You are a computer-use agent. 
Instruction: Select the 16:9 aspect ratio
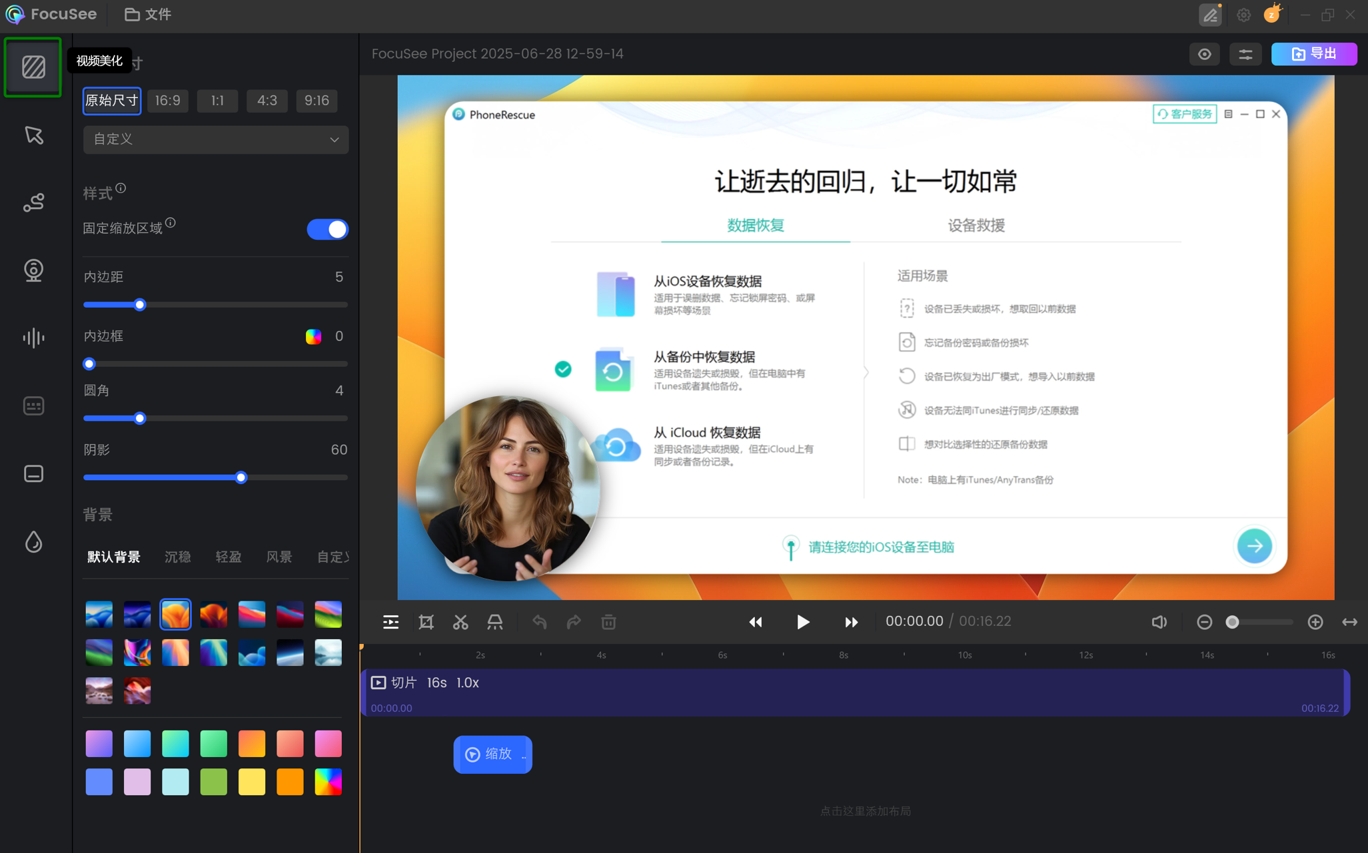168,101
